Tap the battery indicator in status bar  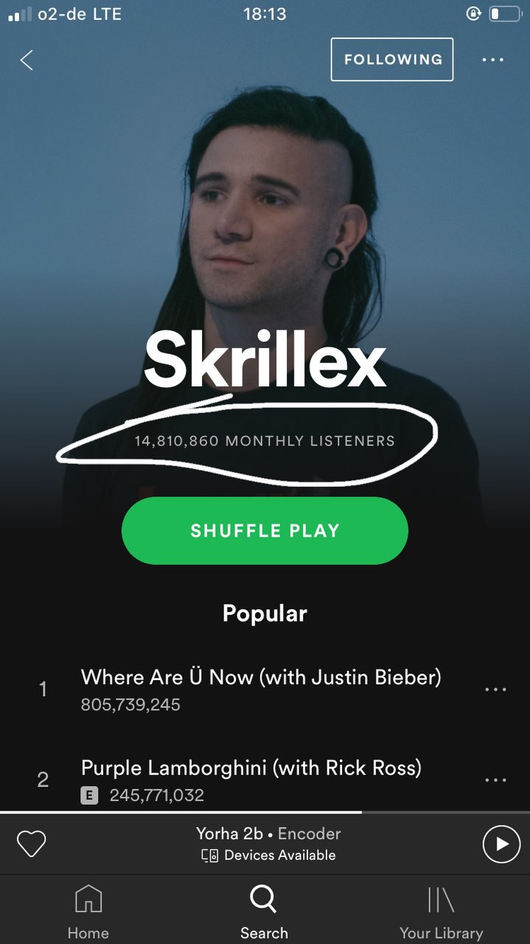point(505,14)
